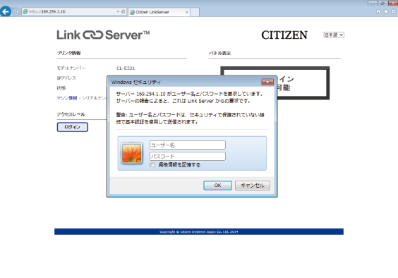Close the Citizen LinkServer tab
This screenshot has width=398, height=278.
187,12
